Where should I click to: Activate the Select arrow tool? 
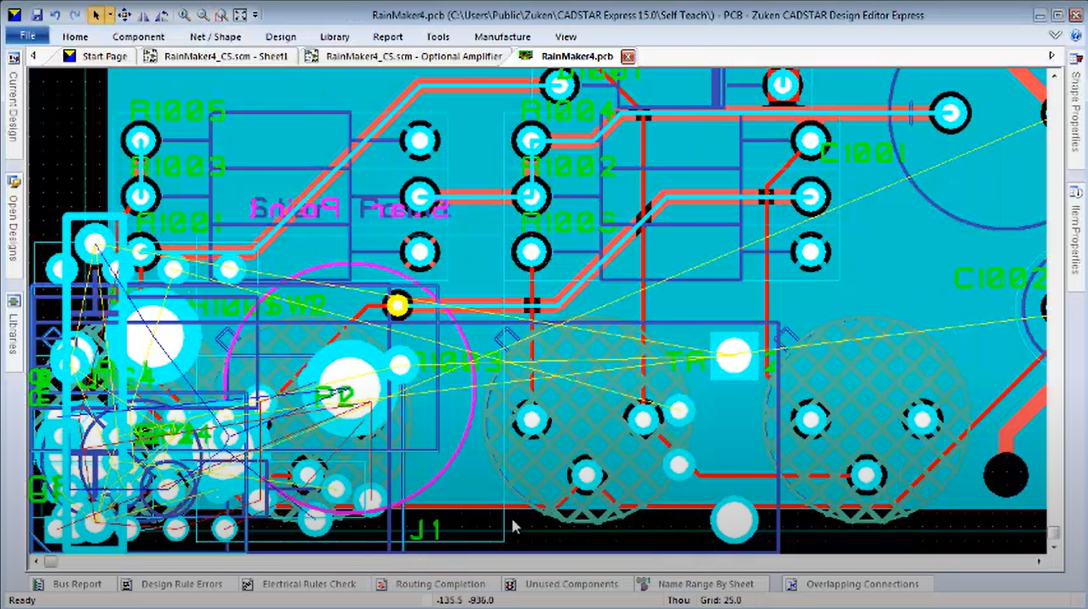click(95, 15)
